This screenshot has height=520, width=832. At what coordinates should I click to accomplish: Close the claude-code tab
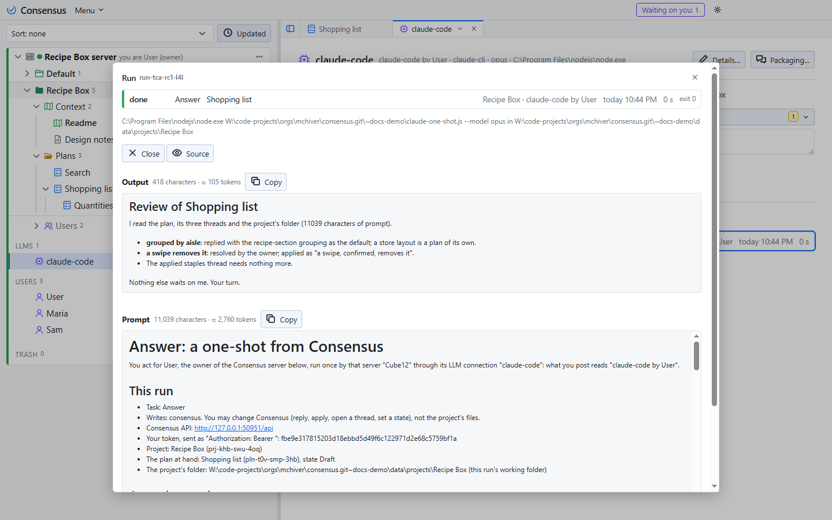pyautogui.click(x=474, y=29)
